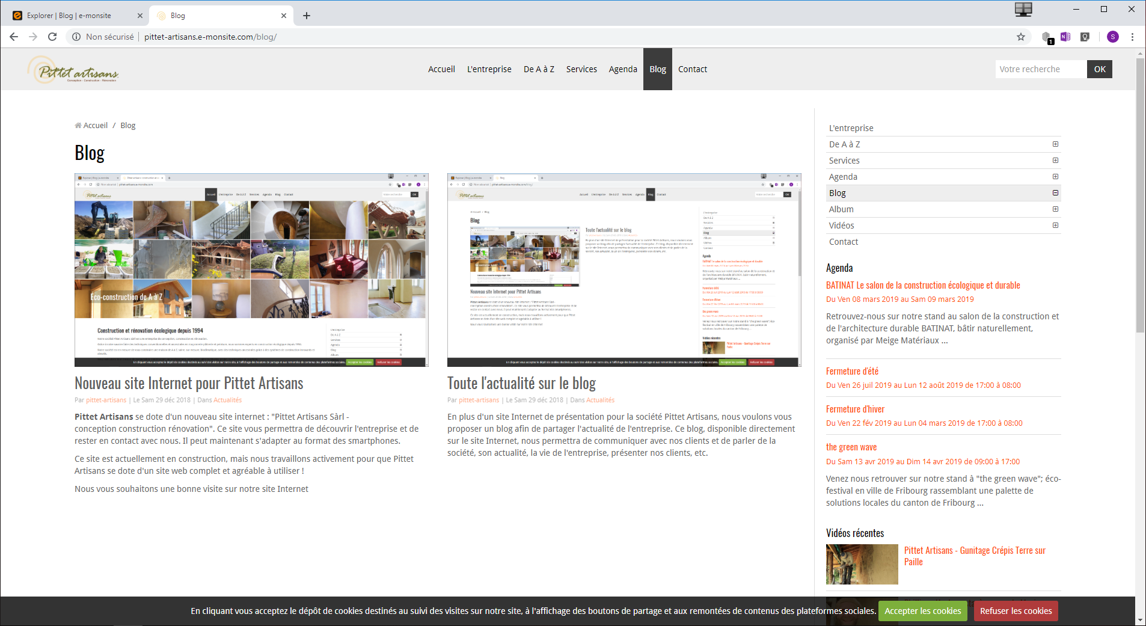Click pittet-artisans author link under second article
1146x626 pixels.
[x=479, y=400]
